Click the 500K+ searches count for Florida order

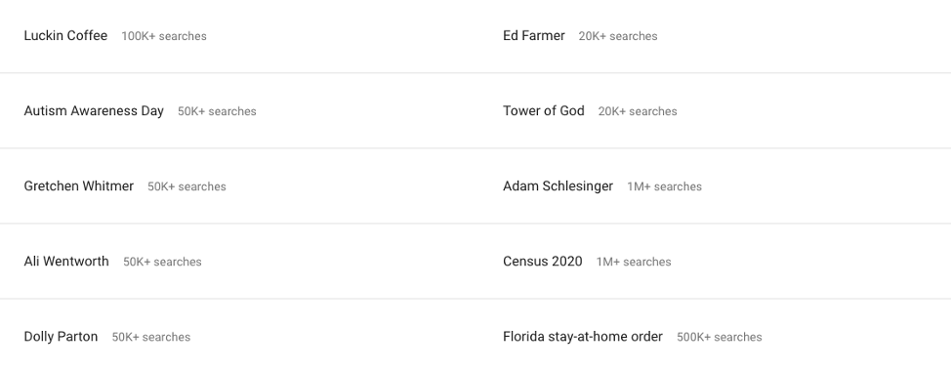point(720,337)
